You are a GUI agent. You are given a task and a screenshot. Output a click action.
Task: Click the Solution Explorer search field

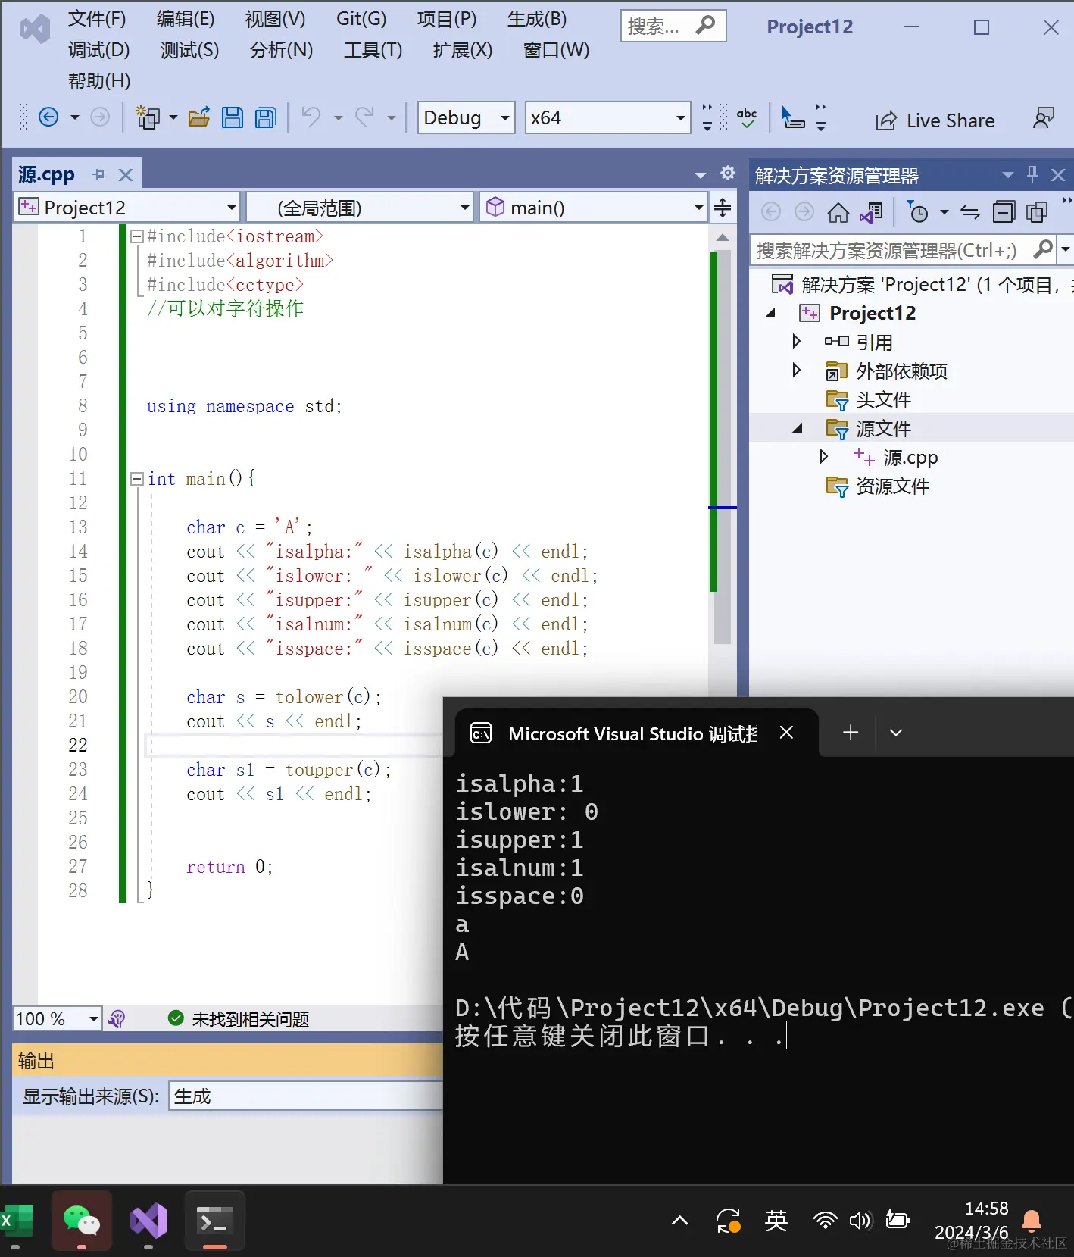coord(891,249)
